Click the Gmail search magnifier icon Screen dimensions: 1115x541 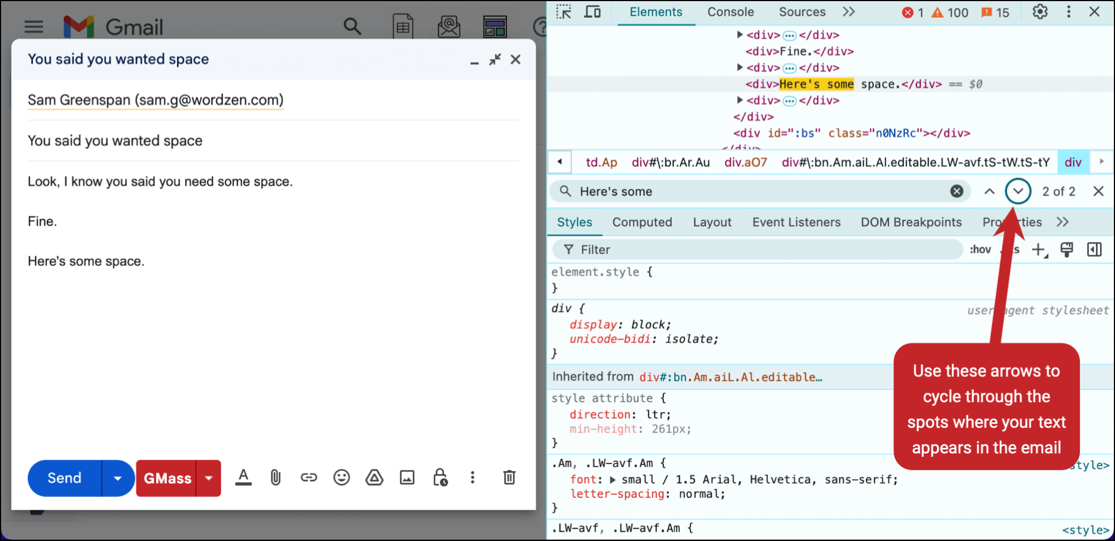[x=352, y=26]
